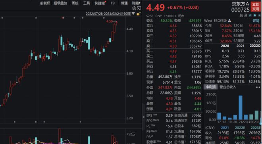The image size is (262, 144).
Task: Click the date range 2022/07/28-2023/03/24 label
Action: [108, 13]
